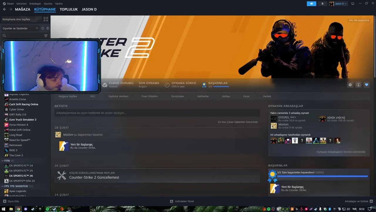Expand Oyunlar ve Yazılımlar dropdown

(x=20, y=28)
